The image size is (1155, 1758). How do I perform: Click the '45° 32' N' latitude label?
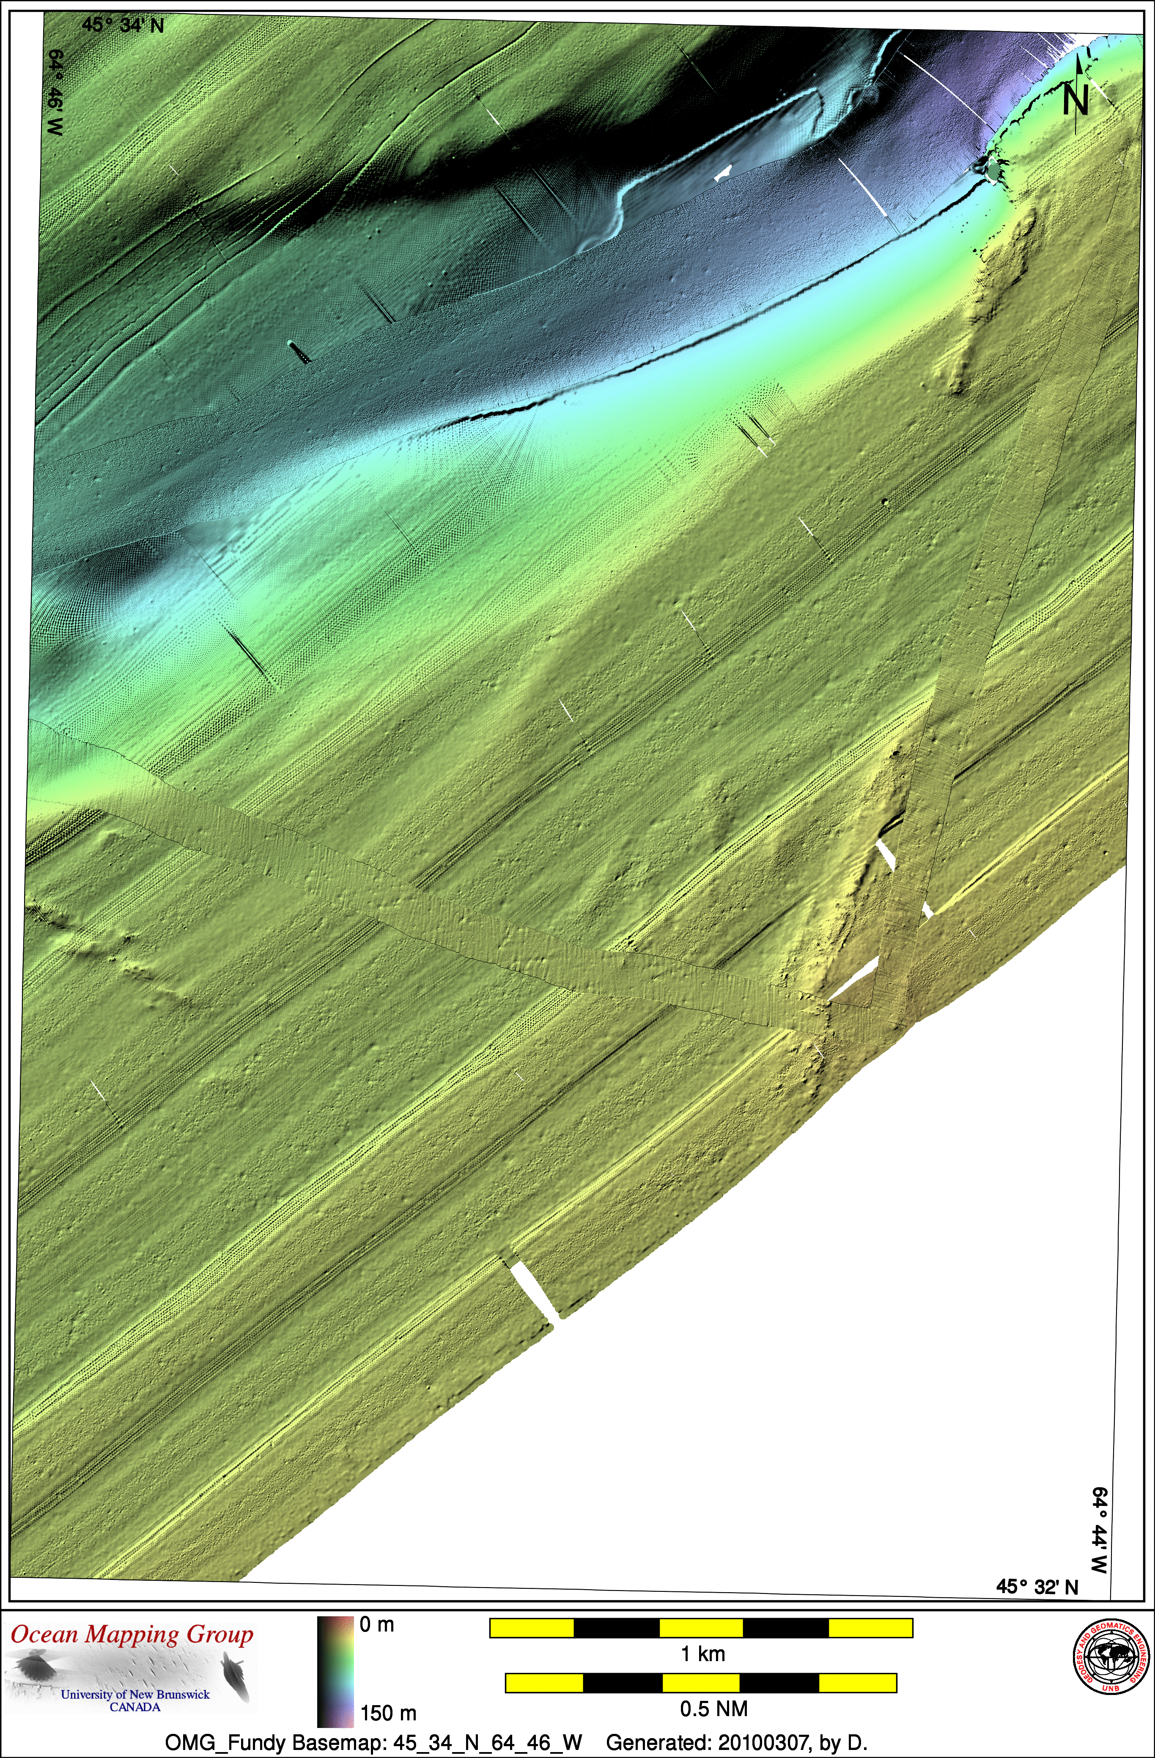(x=1037, y=1587)
